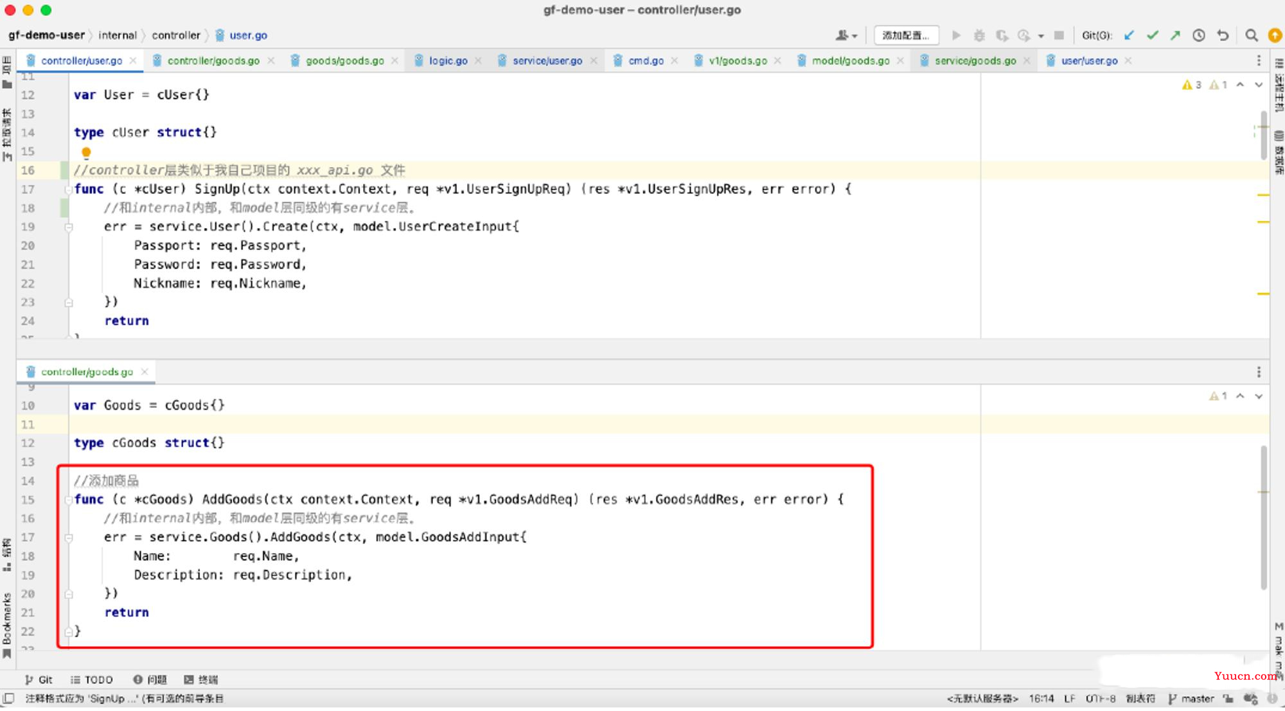1285x711 pixels.
Task: Open Git Show History clock icon
Action: pos(1199,35)
